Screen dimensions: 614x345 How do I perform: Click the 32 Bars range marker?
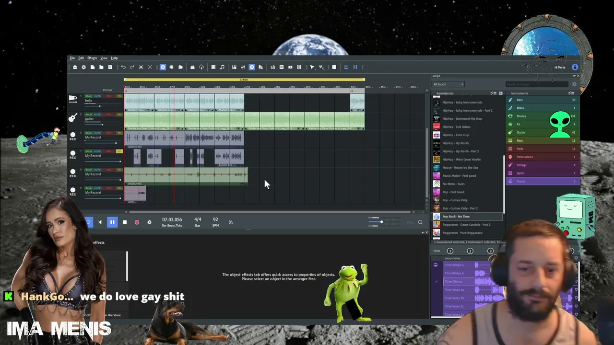[x=244, y=80]
